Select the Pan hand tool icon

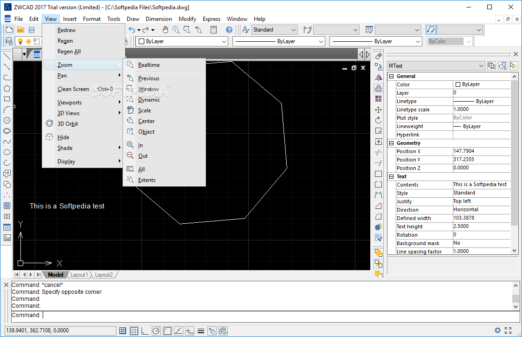166,30
